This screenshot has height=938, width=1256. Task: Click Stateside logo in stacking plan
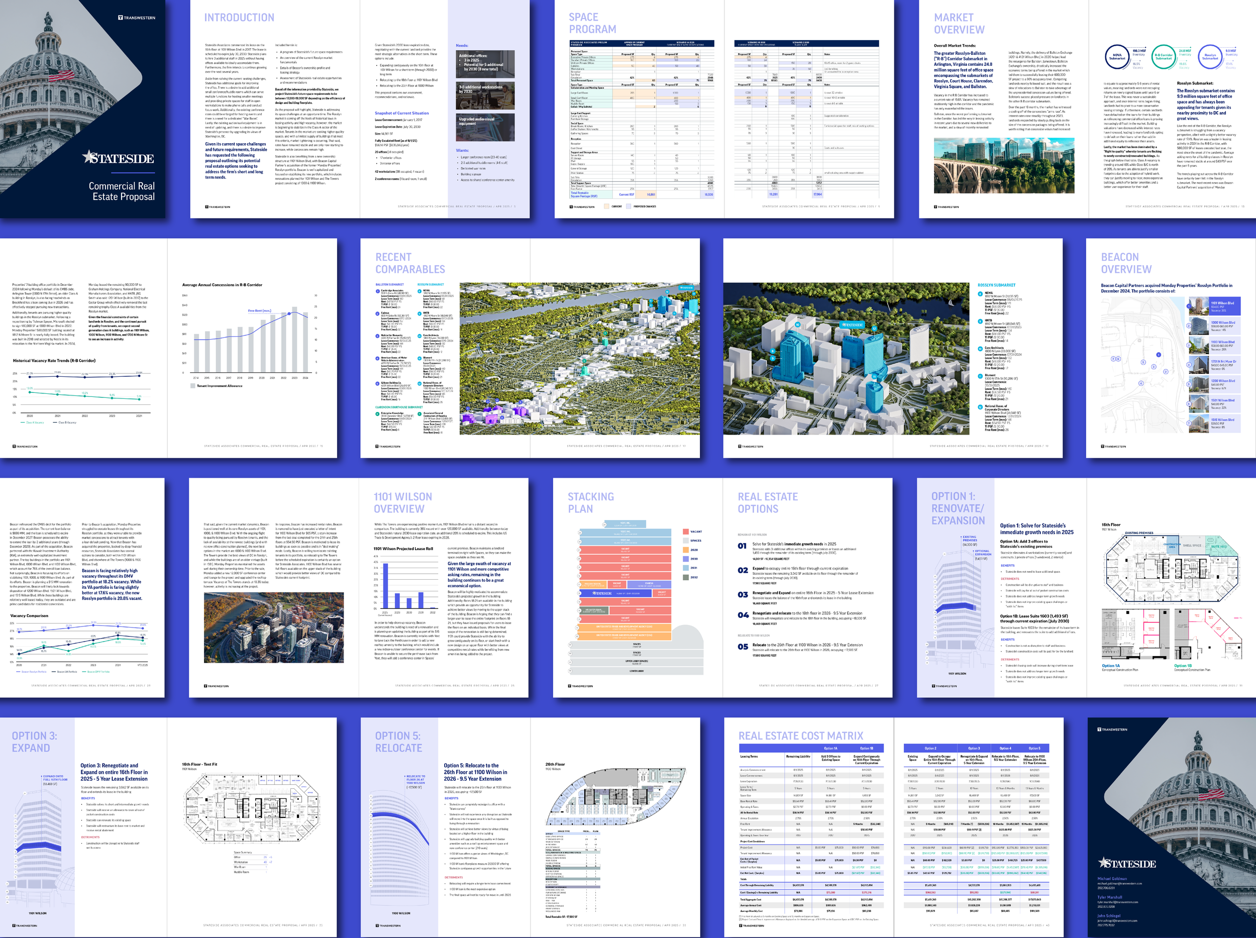tap(602, 593)
